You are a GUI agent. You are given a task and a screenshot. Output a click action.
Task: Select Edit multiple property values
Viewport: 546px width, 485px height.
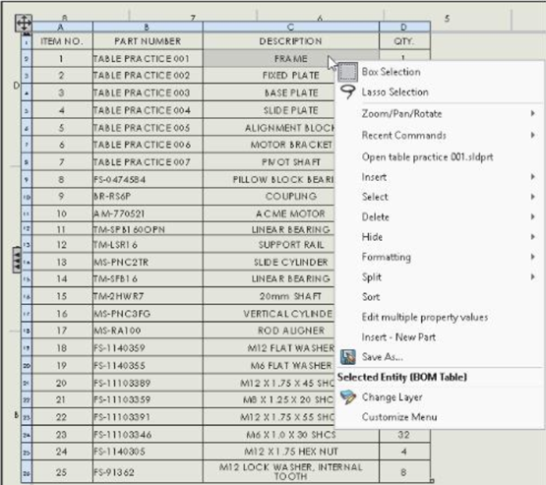pos(425,317)
